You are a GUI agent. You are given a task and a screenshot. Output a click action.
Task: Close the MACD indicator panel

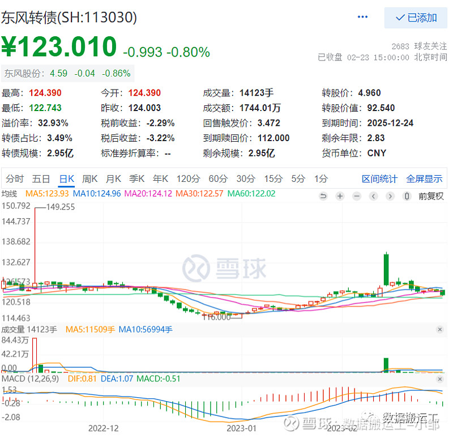pos(440,379)
